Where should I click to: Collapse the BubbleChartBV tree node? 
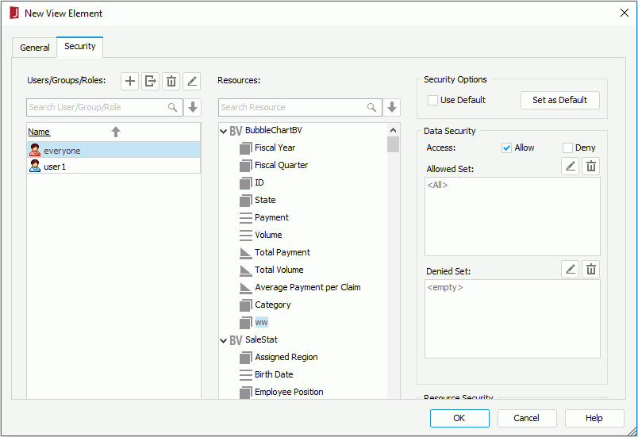click(224, 131)
